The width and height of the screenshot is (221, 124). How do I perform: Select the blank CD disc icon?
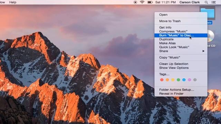(x=211, y=36)
